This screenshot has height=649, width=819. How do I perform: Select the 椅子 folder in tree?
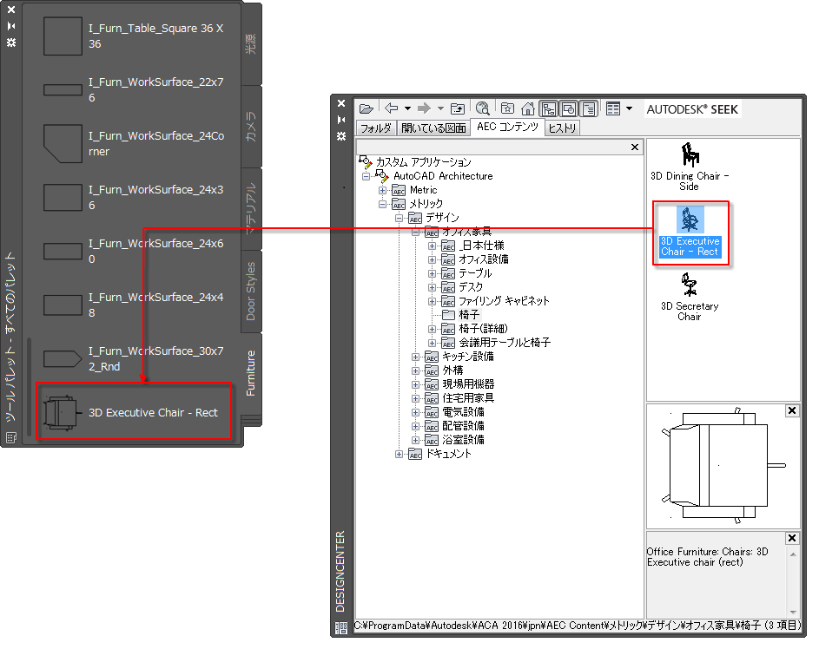pos(468,315)
